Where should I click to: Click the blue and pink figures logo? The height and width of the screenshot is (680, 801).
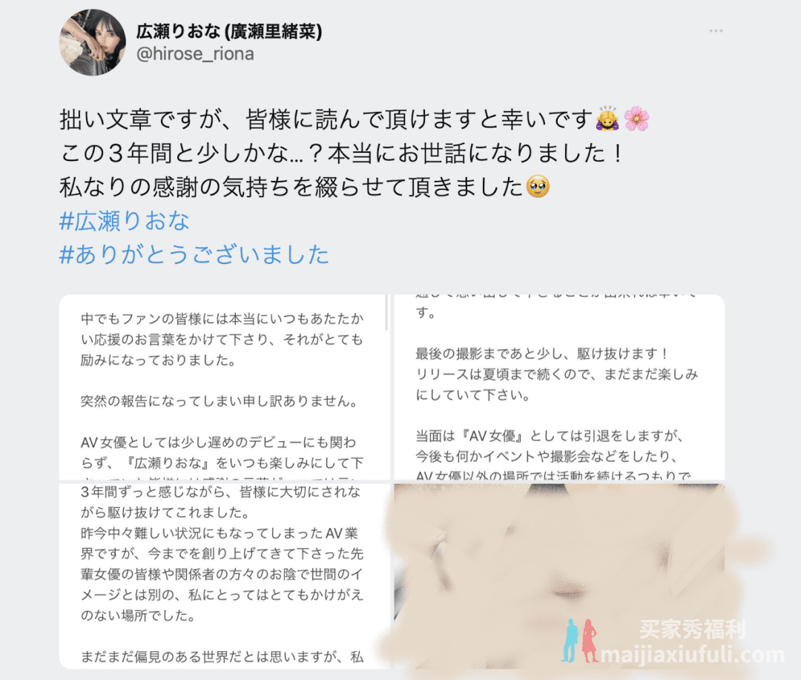pos(580,641)
